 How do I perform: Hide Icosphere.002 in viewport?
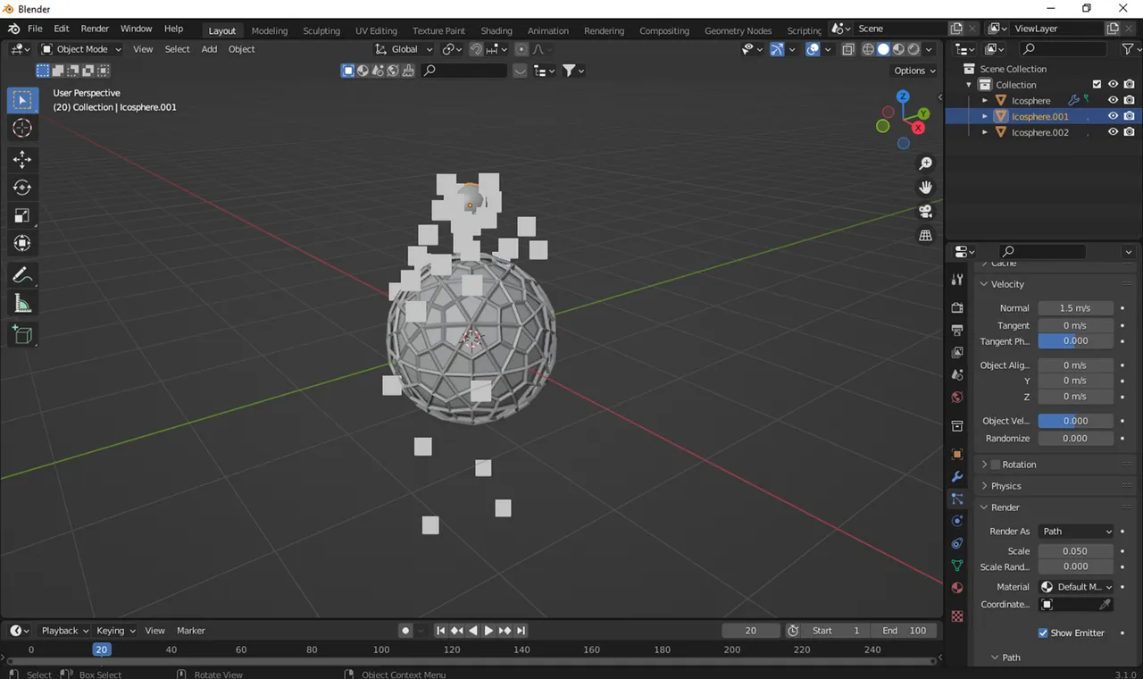pyautogui.click(x=1113, y=132)
